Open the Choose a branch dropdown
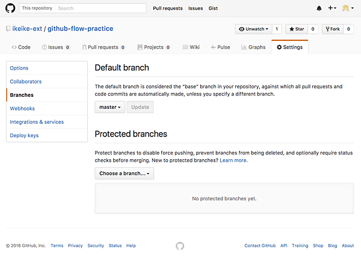 pos(125,174)
